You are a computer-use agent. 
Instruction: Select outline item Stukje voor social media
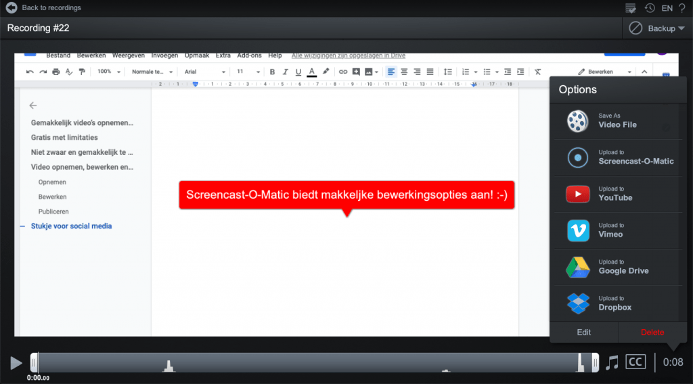[71, 226]
